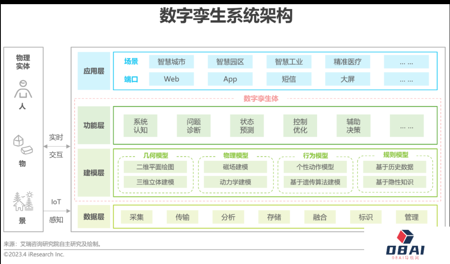This screenshot has height=264, width=450.
Task: Click the 交互 label
Action: coord(56,155)
